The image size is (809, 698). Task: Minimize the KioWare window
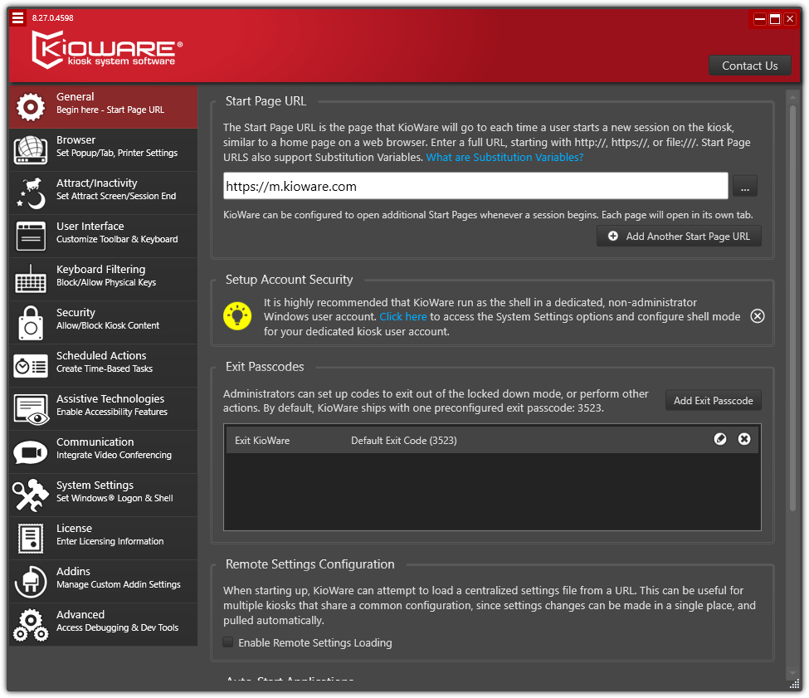click(760, 20)
